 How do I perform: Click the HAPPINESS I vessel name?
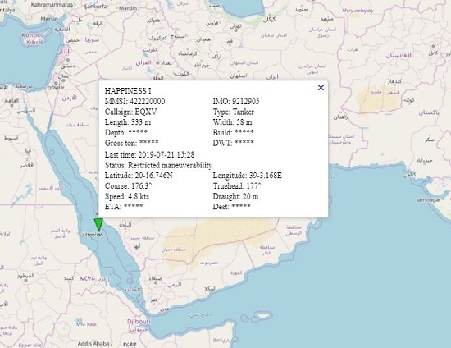(x=128, y=91)
